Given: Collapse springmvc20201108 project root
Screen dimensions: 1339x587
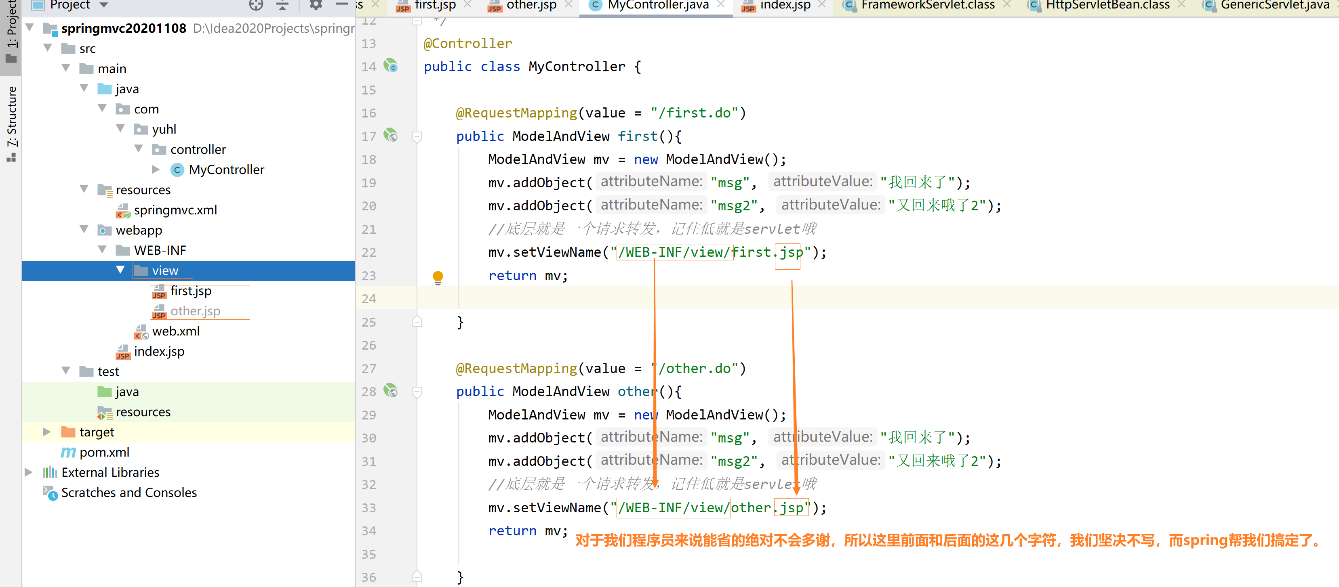Looking at the screenshot, I should point(30,27).
